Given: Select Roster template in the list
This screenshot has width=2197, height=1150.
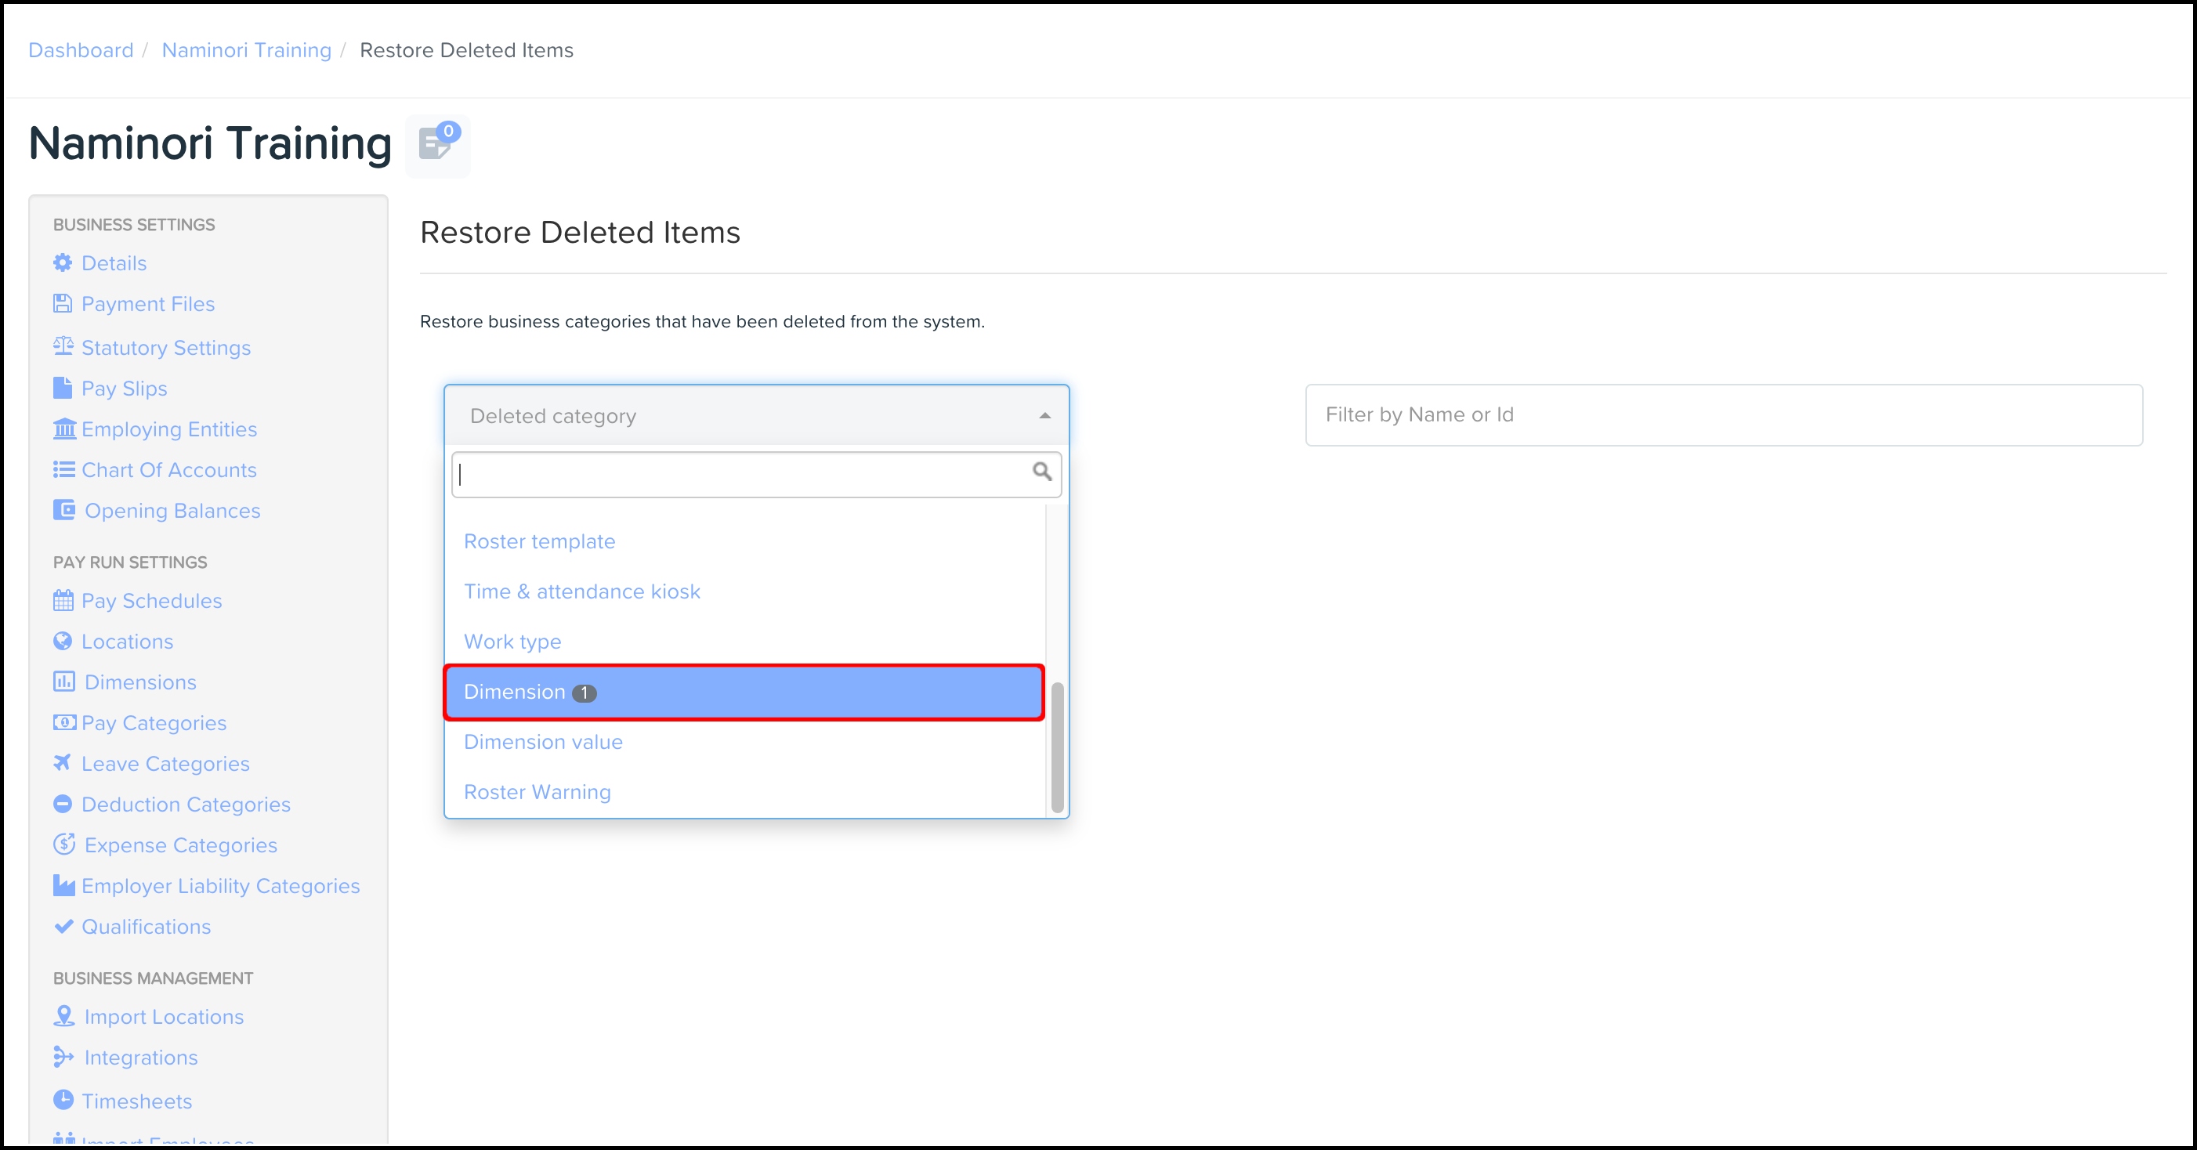Looking at the screenshot, I should 539,541.
